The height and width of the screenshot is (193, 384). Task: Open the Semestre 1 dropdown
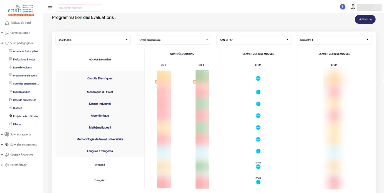click(334, 40)
